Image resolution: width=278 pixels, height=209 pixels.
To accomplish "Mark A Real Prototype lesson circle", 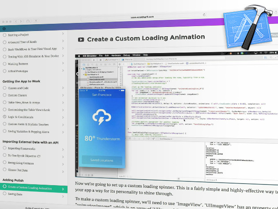I will tap(4, 71).
